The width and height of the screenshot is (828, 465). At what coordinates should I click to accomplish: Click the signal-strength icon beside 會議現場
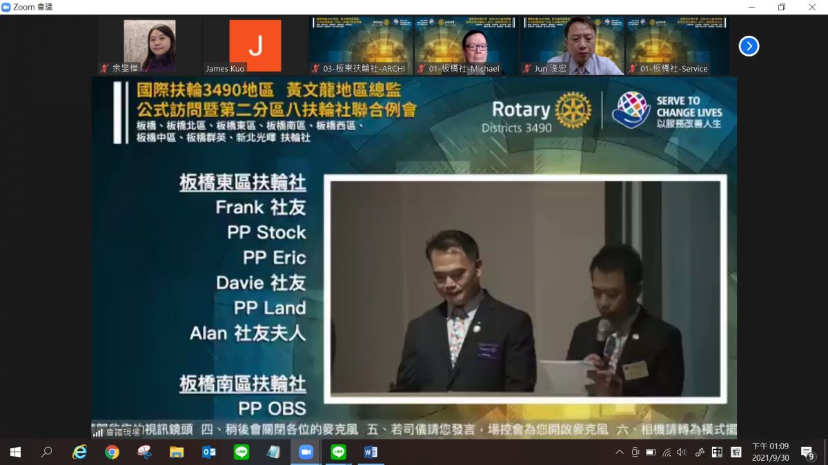(98, 432)
